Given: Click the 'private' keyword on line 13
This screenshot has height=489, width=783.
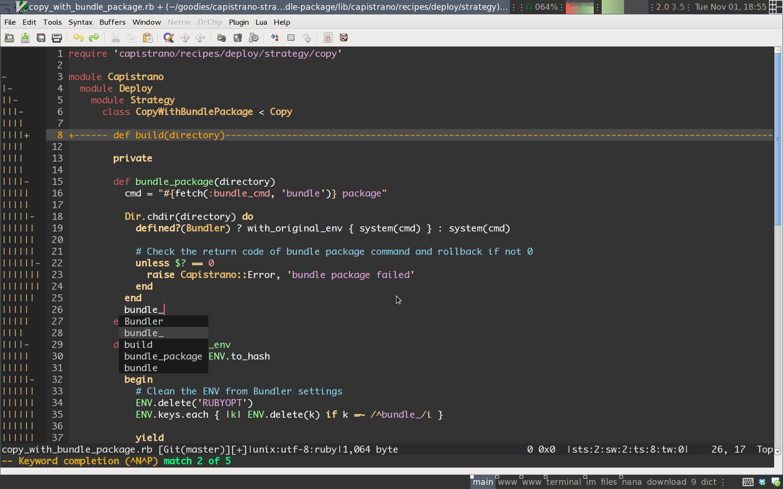Looking at the screenshot, I should [132, 158].
